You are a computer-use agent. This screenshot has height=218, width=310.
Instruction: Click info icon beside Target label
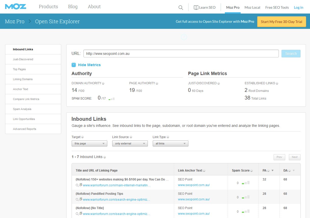click(83, 137)
